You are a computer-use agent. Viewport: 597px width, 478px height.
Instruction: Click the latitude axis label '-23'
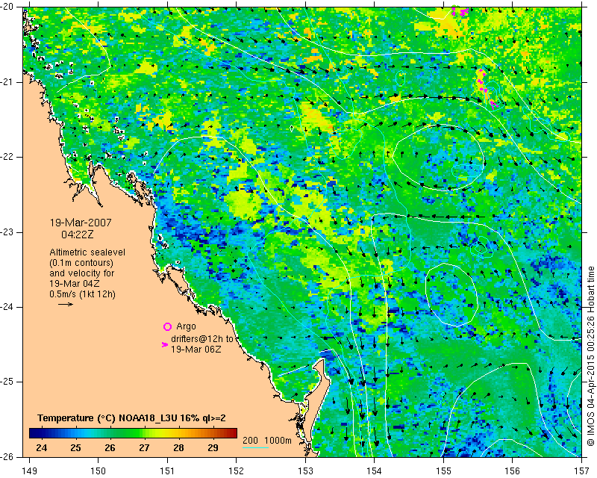7,232
